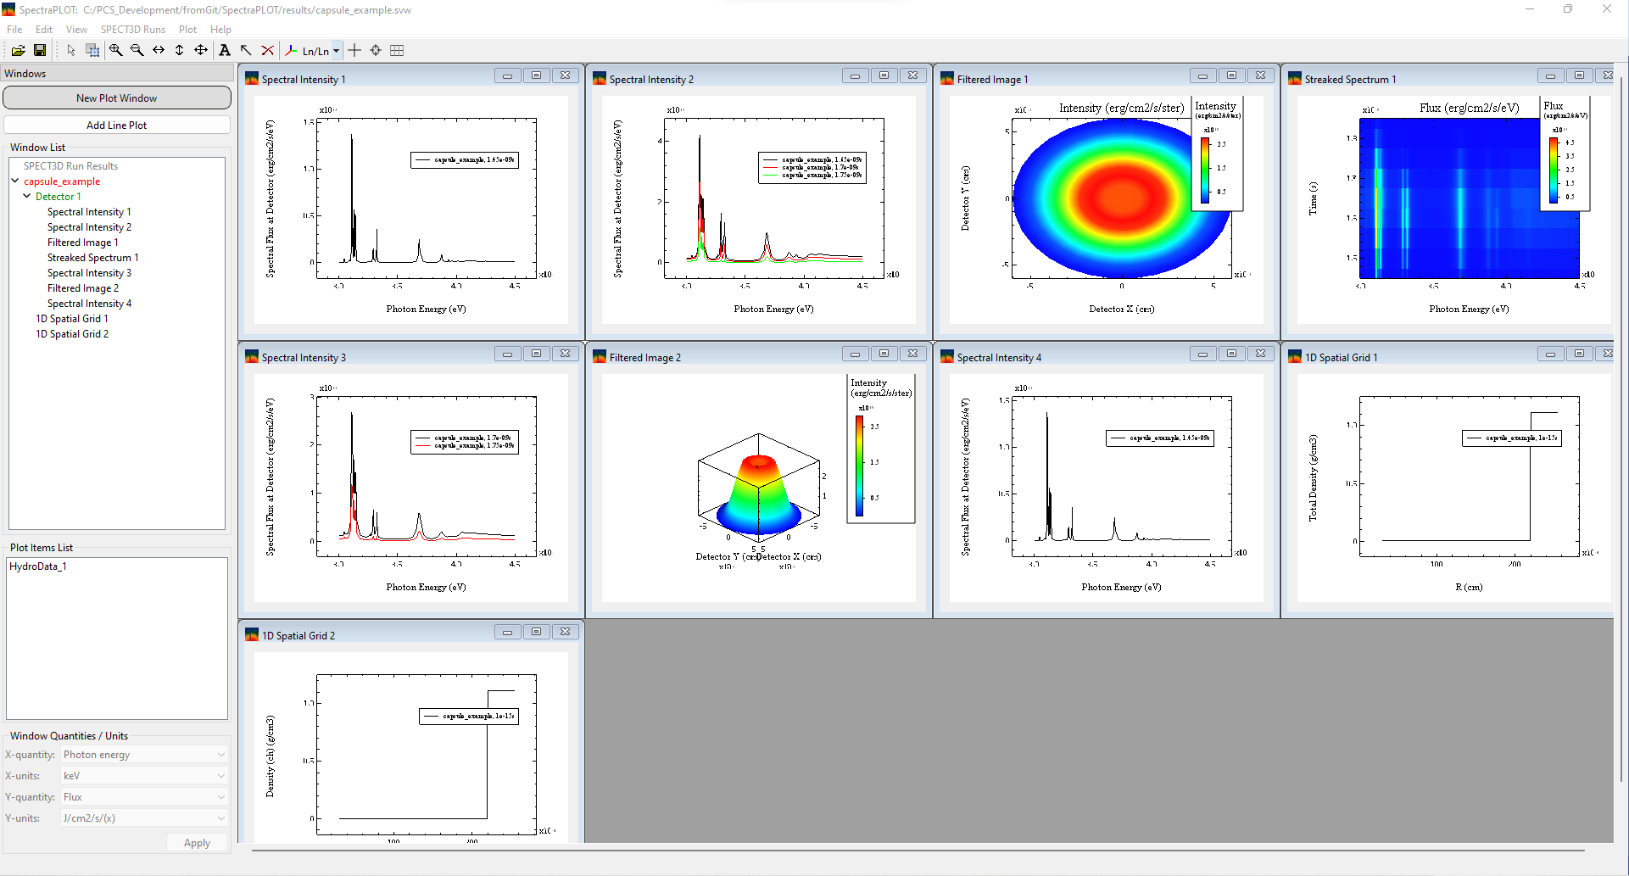This screenshot has height=876, width=1629.
Task: Click the Add Line Plot button
Action: pos(117,126)
